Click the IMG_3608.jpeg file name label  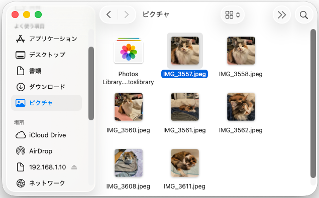pos(128,186)
